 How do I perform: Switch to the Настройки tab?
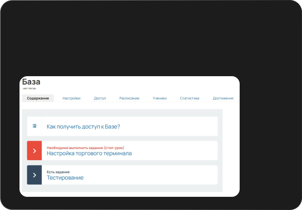[x=72, y=98]
